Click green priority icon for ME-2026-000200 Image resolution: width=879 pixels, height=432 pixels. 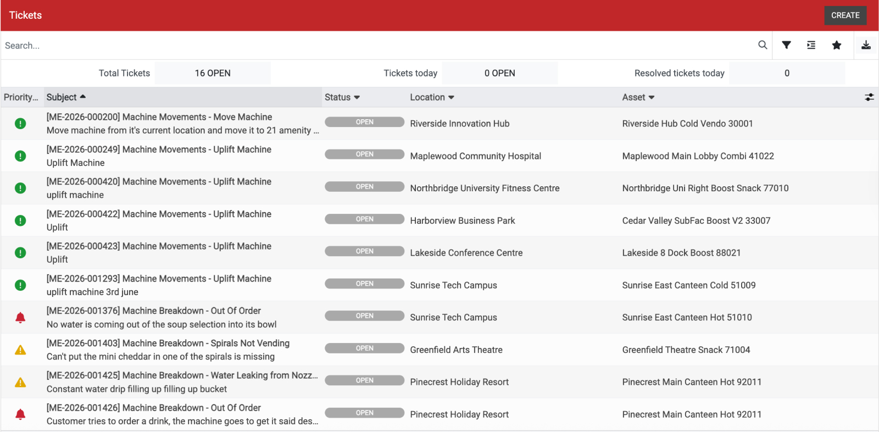click(20, 124)
